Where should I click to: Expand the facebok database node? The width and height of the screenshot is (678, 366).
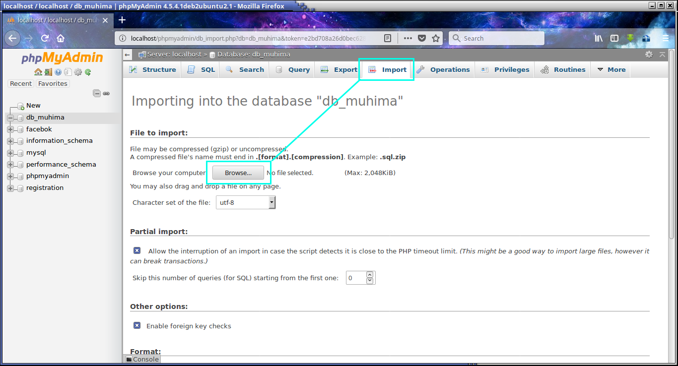point(10,129)
